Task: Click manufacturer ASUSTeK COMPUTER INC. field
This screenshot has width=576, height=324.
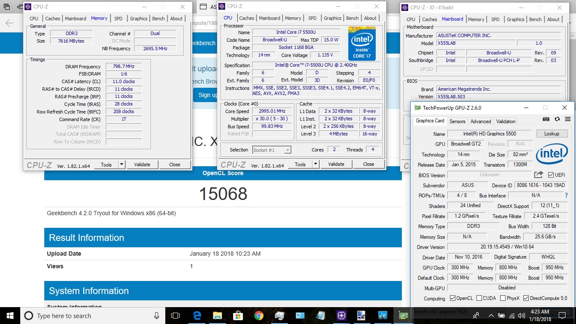Action: click(498, 35)
